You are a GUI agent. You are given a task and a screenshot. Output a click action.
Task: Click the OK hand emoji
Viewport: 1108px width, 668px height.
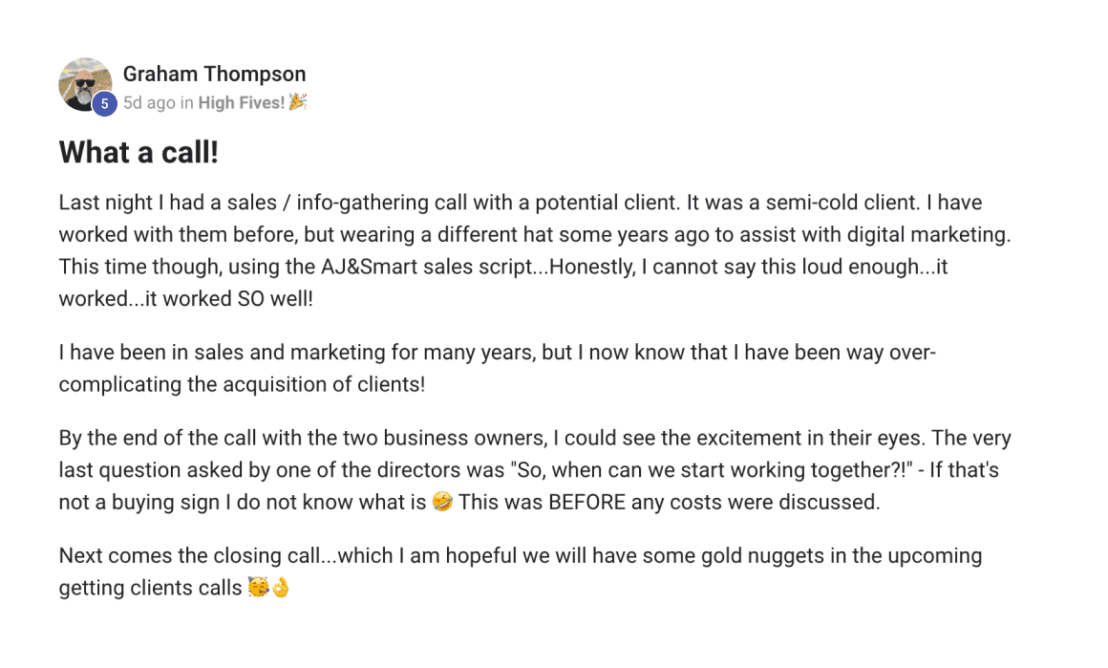coord(281,588)
